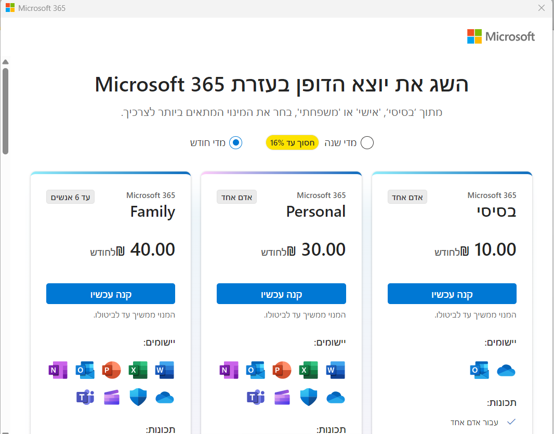554x434 pixels.
Task: Close the Microsoft 365 window
Action: click(x=542, y=8)
